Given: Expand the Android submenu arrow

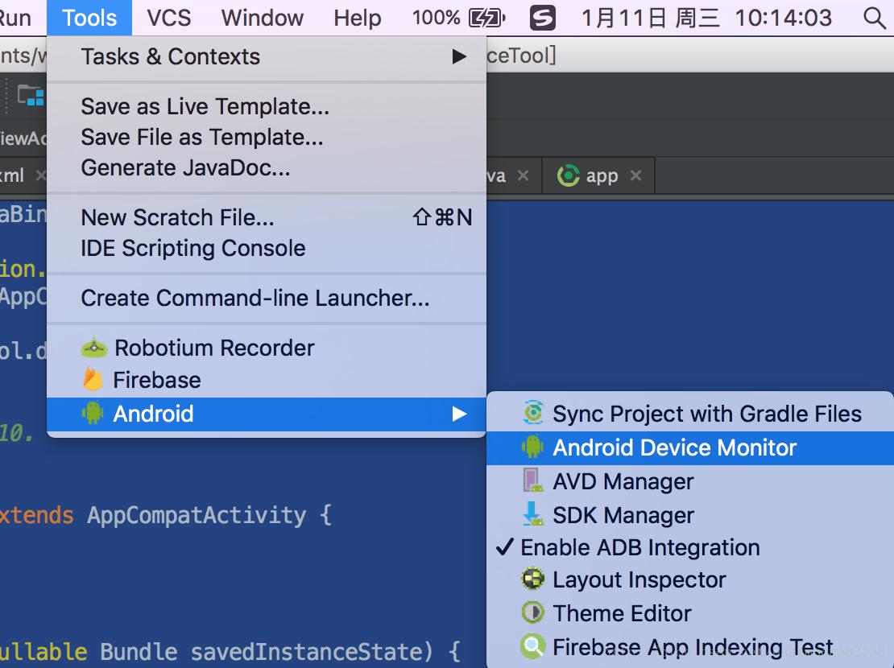Looking at the screenshot, I should coord(459,414).
